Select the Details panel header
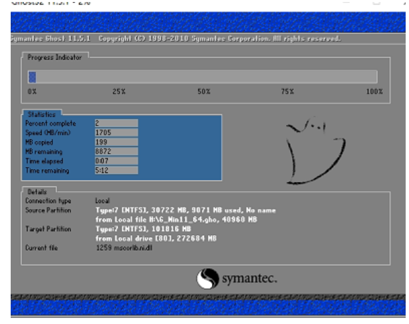 pyautogui.click(x=37, y=191)
